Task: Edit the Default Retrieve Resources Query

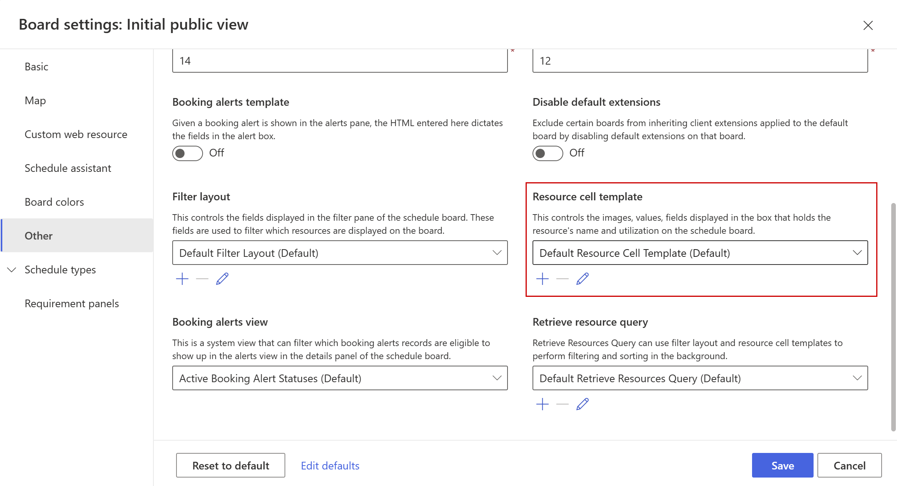Action: coord(582,404)
